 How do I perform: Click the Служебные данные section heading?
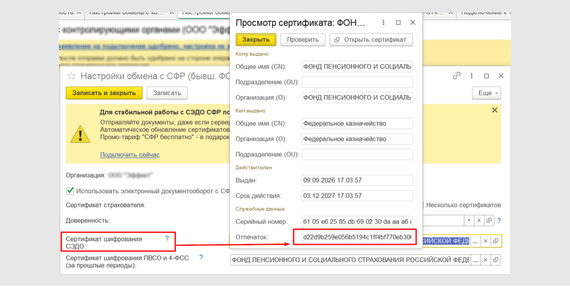click(x=260, y=209)
